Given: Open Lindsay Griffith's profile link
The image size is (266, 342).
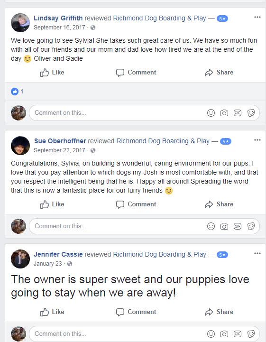Looking at the screenshot, I should pos(58,18).
